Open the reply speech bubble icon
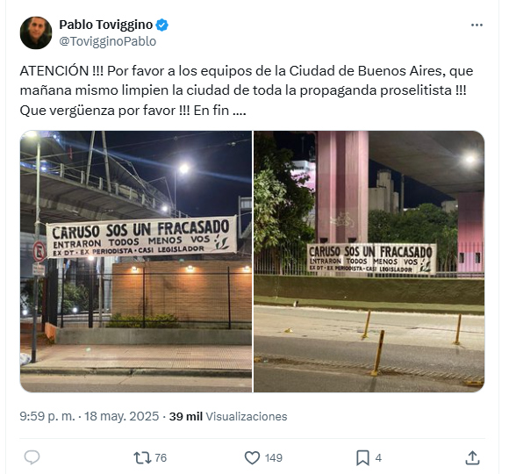 [x=32, y=458]
